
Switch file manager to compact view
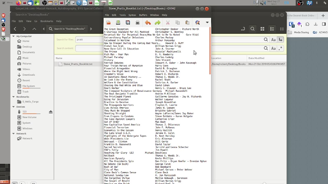pos(282,29)
